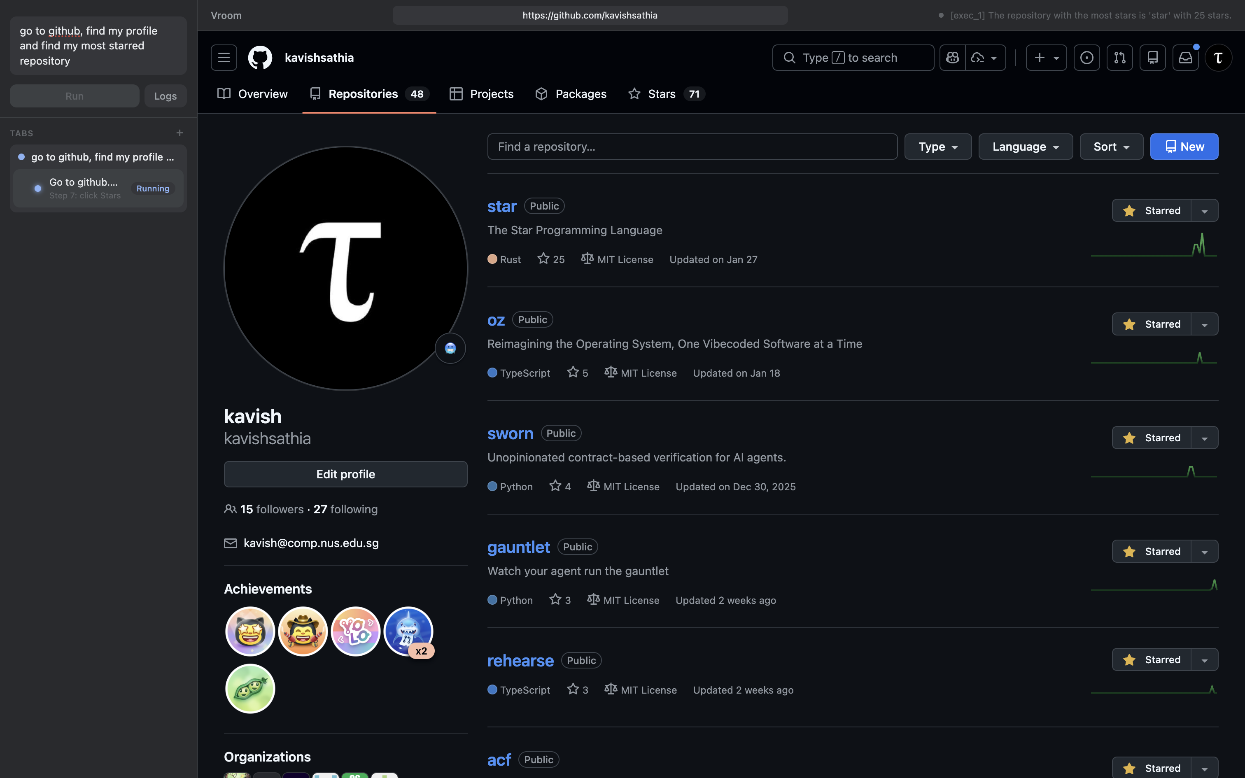1245x778 pixels.
Task: Open the hamburger navigation menu
Action: pyautogui.click(x=224, y=57)
